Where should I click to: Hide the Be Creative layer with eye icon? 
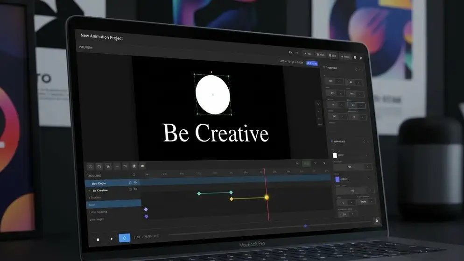pos(135,190)
